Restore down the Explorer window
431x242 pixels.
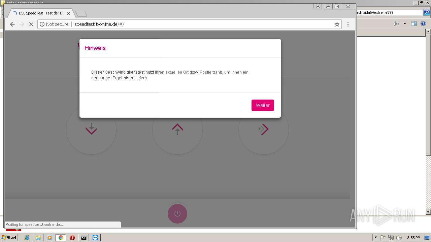pyautogui.click(x=421, y=3)
